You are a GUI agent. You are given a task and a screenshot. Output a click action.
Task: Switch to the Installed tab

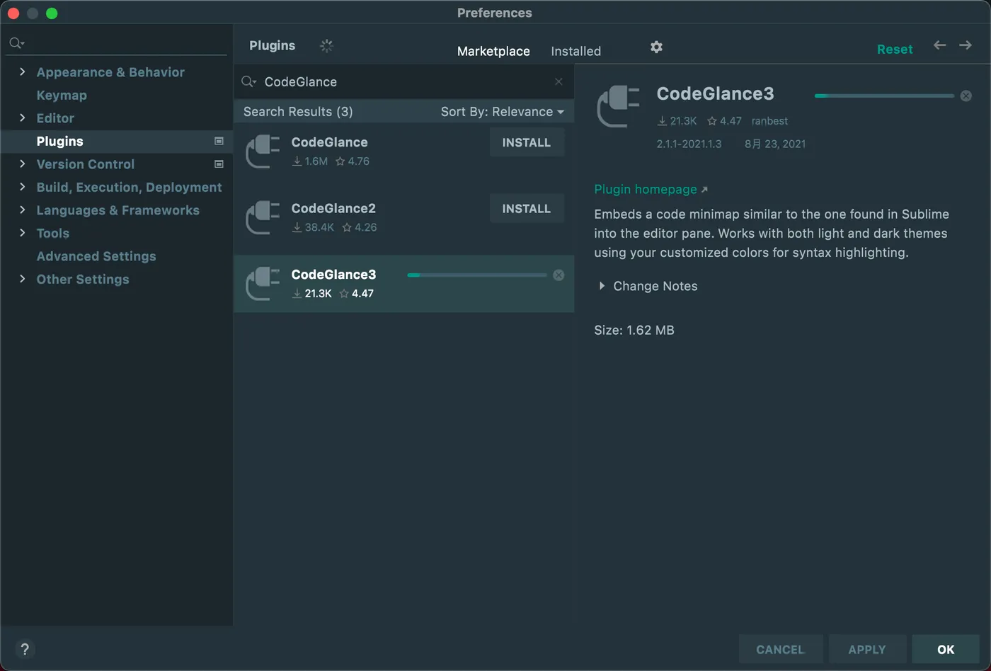pos(575,51)
